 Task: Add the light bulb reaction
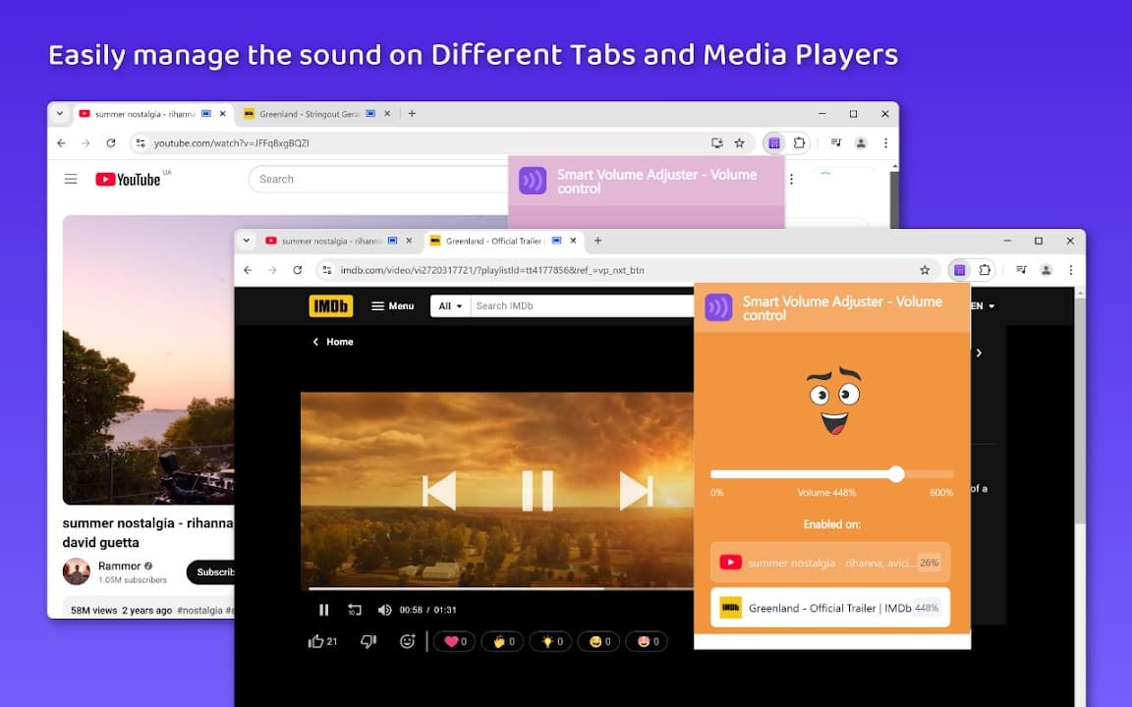[x=551, y=641]
